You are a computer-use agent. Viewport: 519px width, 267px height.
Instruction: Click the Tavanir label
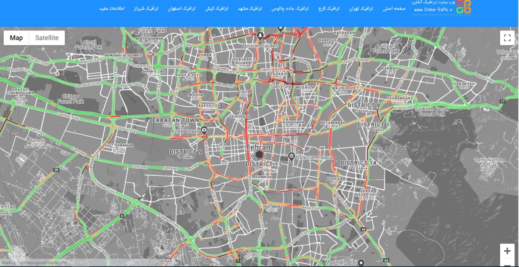pos(280,74)
